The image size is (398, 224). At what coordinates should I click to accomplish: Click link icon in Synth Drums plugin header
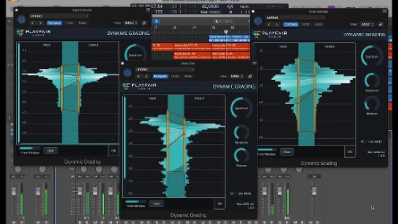click(x=144, y=23)
